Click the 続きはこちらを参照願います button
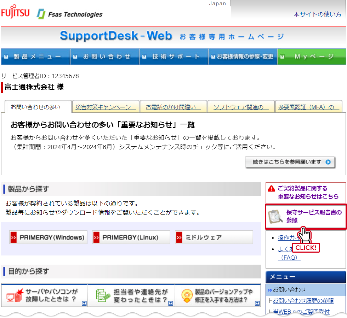This screenshot has width=347, height=318. click(290, 162)
